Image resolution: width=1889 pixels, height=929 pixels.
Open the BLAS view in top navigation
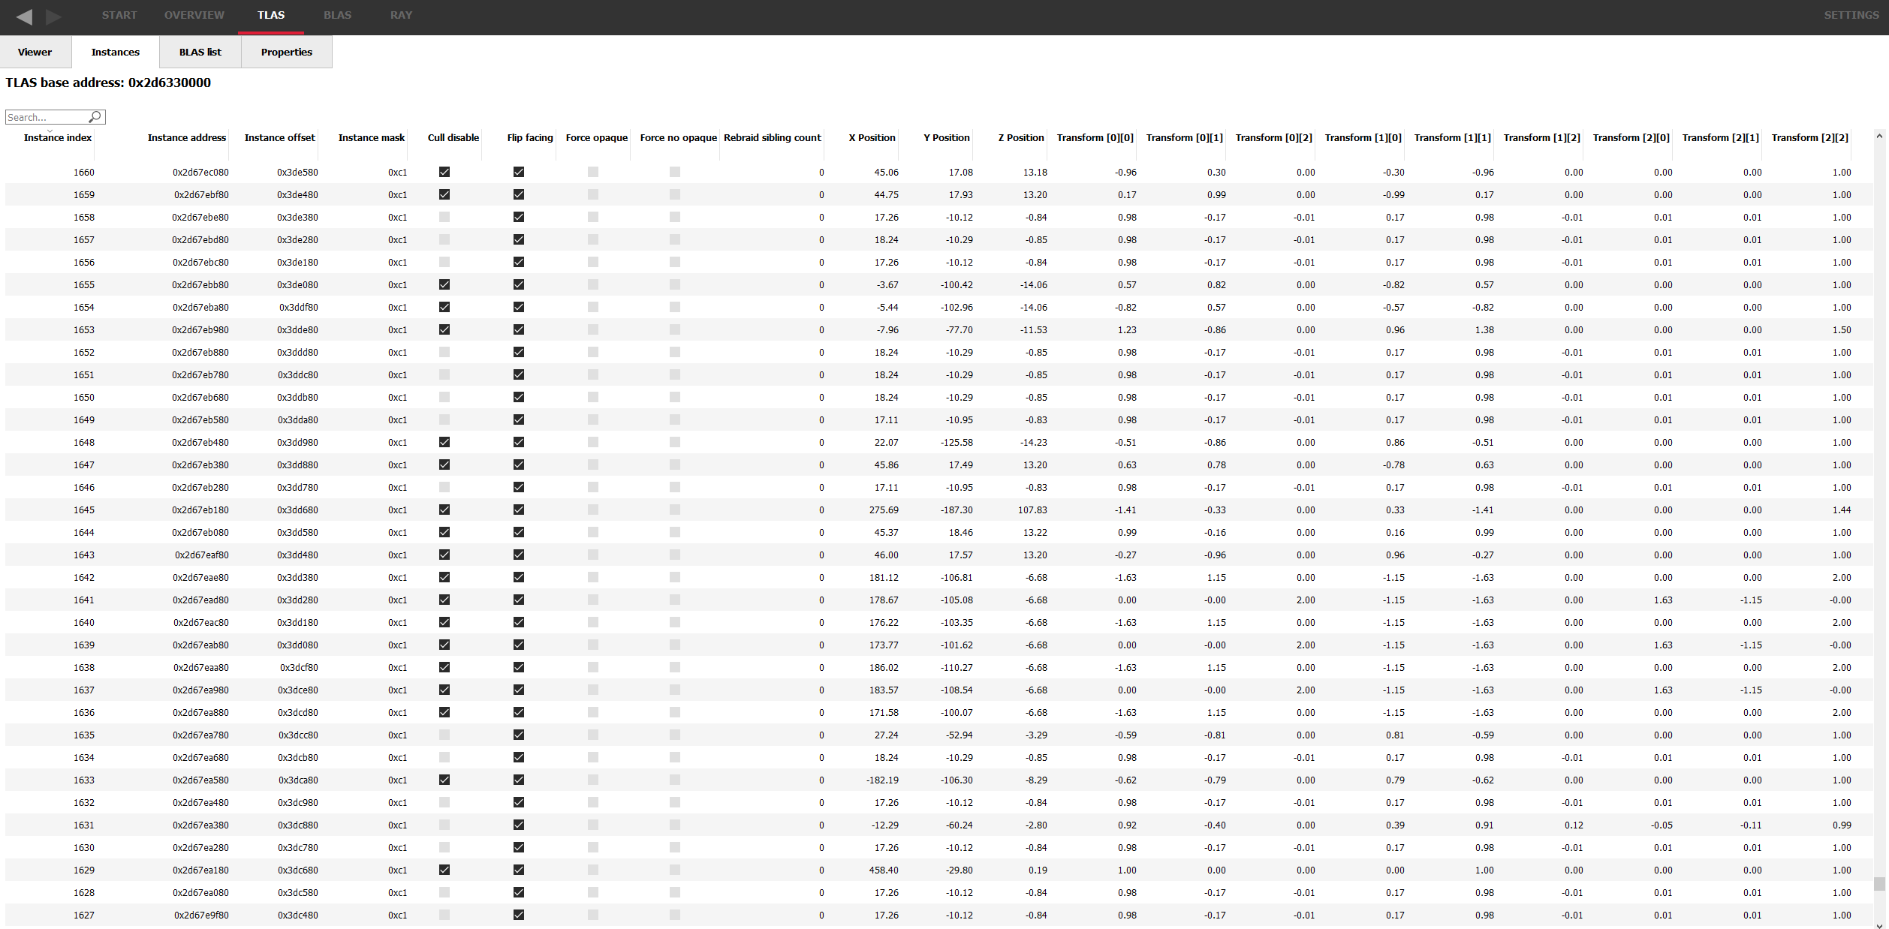[x=337, y=15]
